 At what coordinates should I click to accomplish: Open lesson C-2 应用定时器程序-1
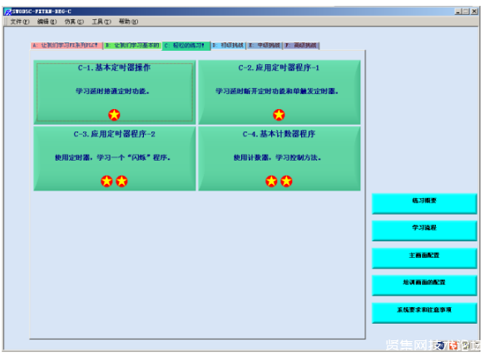pyautogui.click(x=280, y=92)
